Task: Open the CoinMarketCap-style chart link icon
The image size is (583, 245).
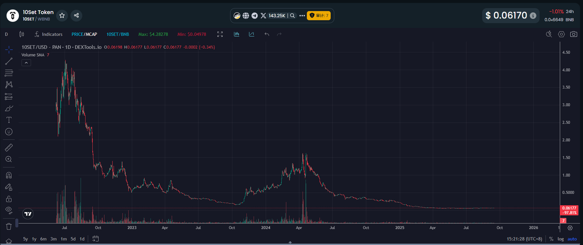Action: tap(237, 16)
